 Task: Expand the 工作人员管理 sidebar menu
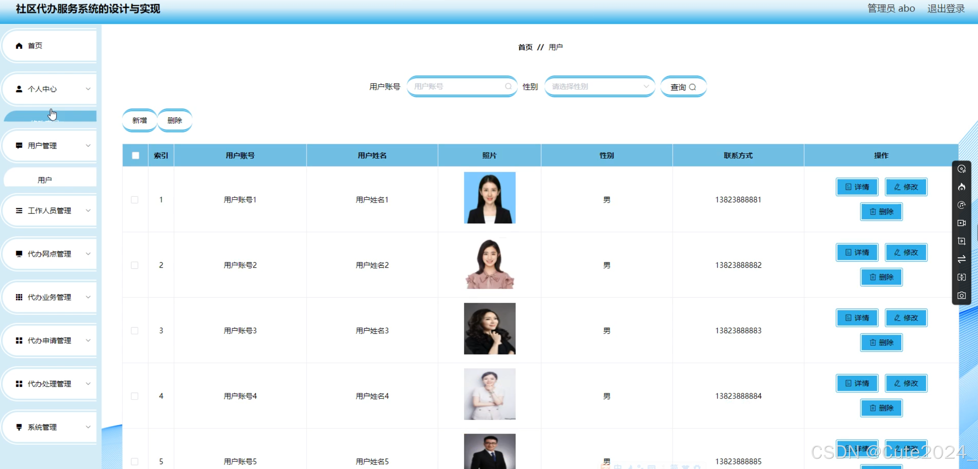tap(49, 211)
